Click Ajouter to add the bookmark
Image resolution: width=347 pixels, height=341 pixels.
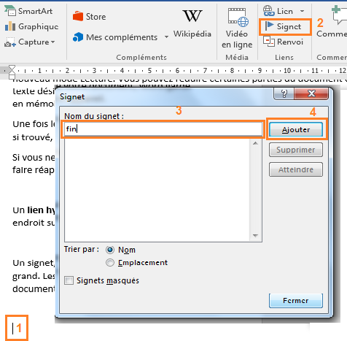click(x=296, y=129)
